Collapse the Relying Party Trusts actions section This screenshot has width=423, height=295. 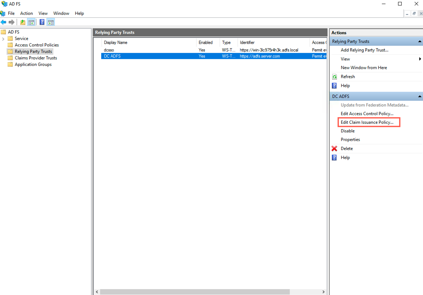pos(419,41)
